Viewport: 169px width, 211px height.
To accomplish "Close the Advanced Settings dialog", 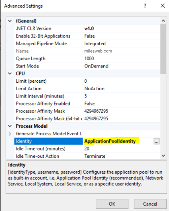I will 163,6.
